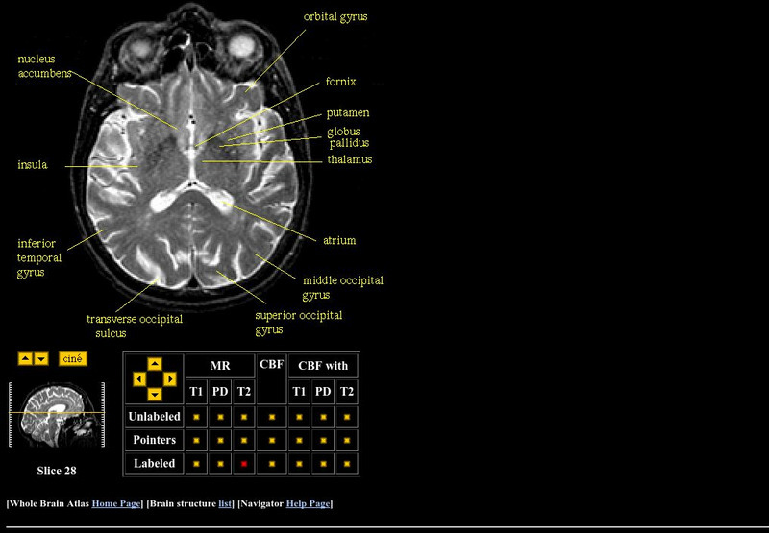Click the MR column group header

click(x=220, y=366)
